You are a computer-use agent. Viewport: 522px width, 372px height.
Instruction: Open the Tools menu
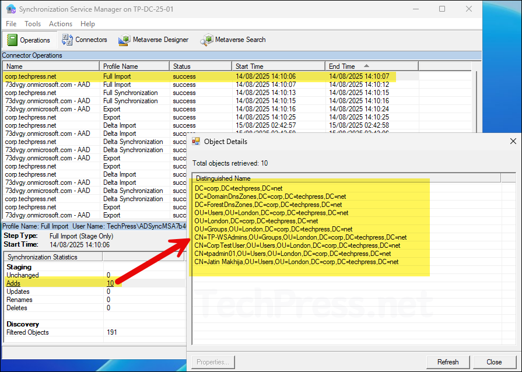33,24
